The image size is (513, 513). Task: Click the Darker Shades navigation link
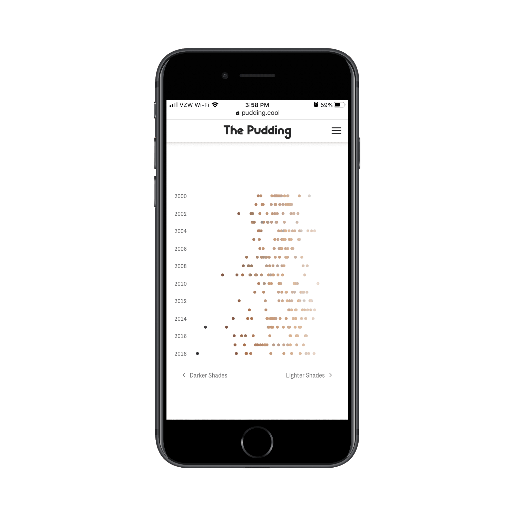205,375
